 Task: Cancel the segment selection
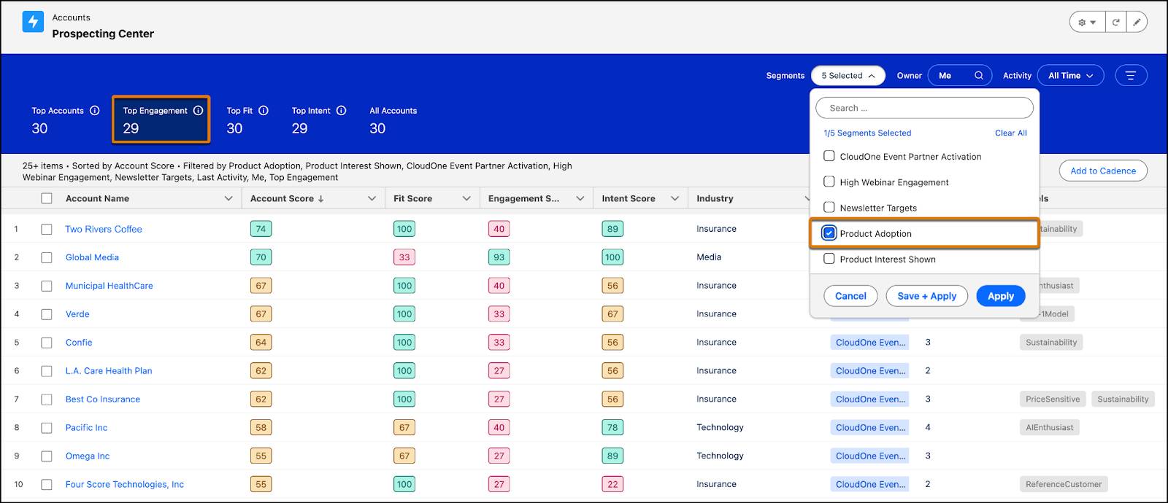(850, 296)
